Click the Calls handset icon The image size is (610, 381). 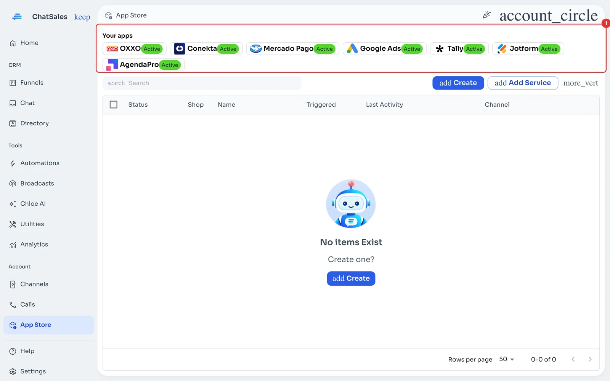[13, 304]
